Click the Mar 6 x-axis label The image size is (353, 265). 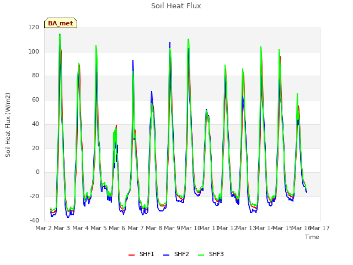117,228
